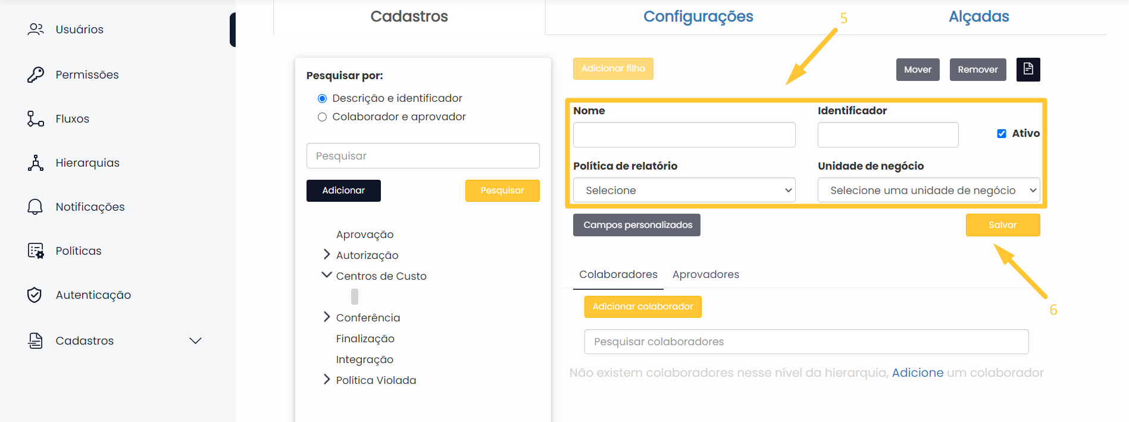Switch to the Aprovadores tab
This screenshot has width=1129, height=422.
tap(705, 274)
